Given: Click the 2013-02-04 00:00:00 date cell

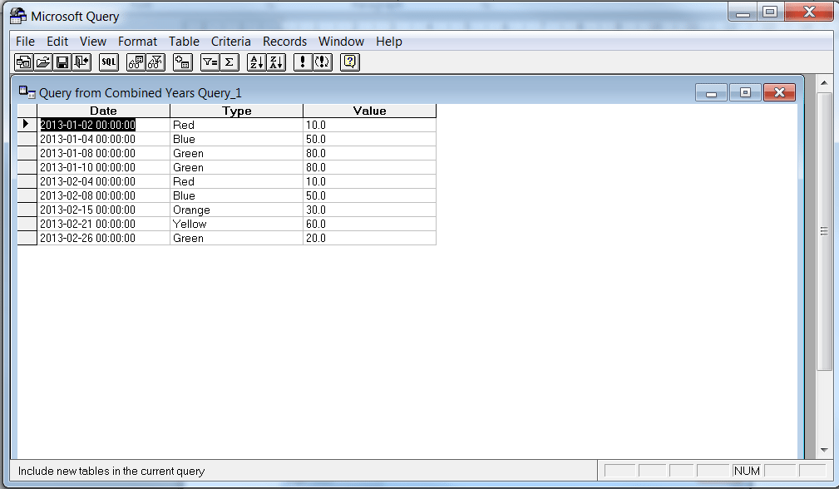Looking at the screenshot, I should pyautogui.click(x=103, y=181).
